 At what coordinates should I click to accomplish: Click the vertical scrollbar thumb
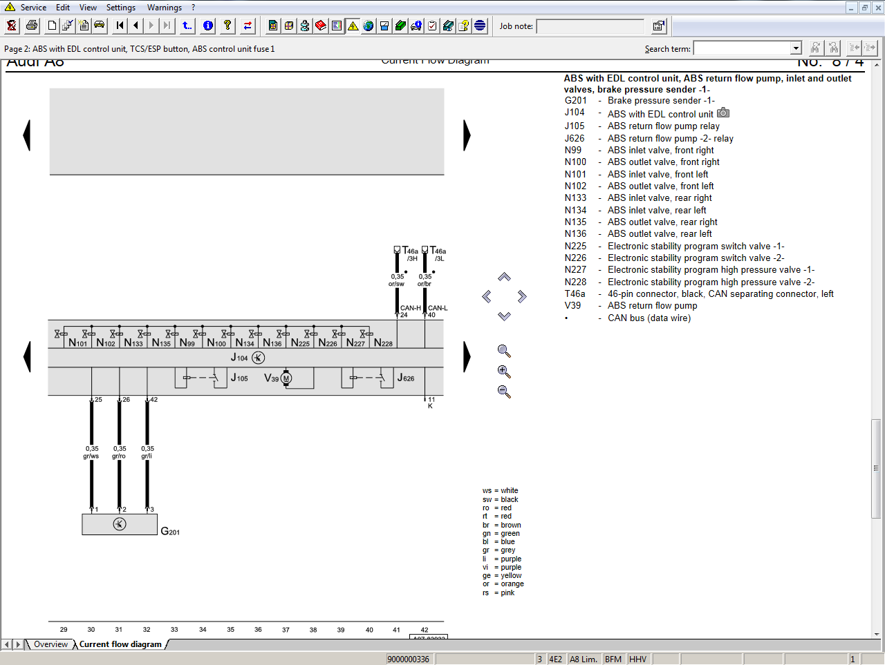876,468
